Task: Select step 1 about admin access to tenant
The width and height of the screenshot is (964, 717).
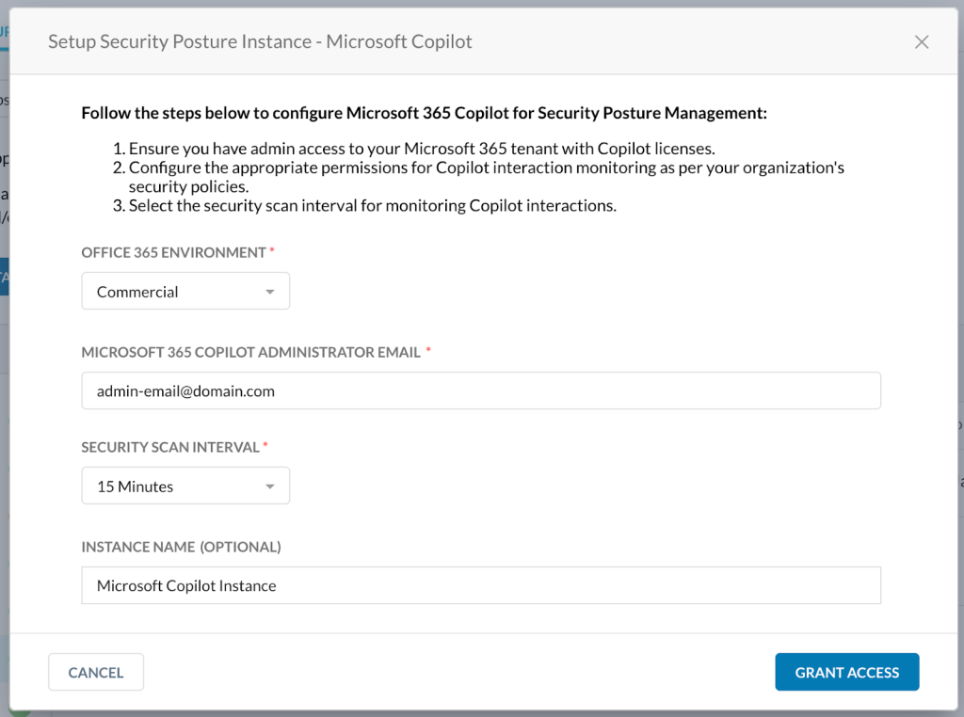Action: (414, 149)
